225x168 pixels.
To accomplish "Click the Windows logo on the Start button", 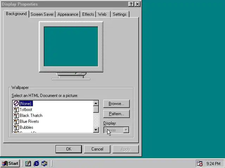I will [x=5, y=163].
